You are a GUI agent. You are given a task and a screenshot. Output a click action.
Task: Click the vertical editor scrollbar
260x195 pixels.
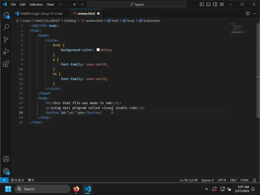pos(258,71)
